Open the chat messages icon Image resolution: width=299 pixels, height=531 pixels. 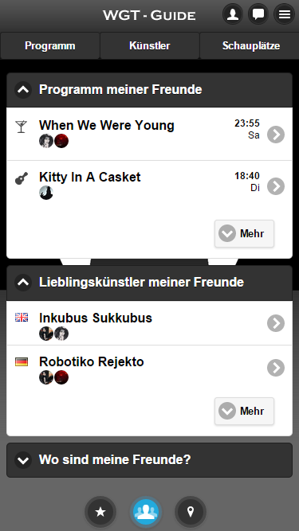[x=258, y=14]
